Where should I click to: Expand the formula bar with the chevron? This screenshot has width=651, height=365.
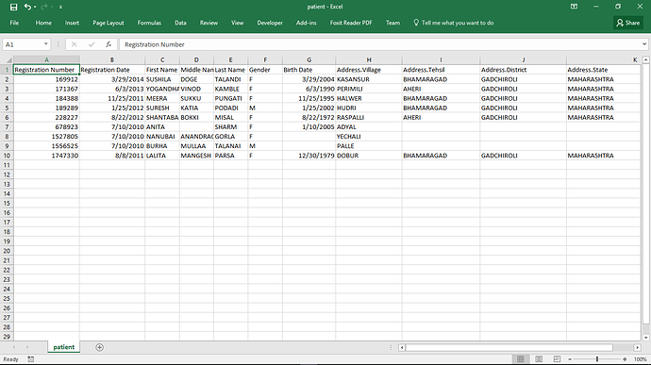tap(644, 44)
